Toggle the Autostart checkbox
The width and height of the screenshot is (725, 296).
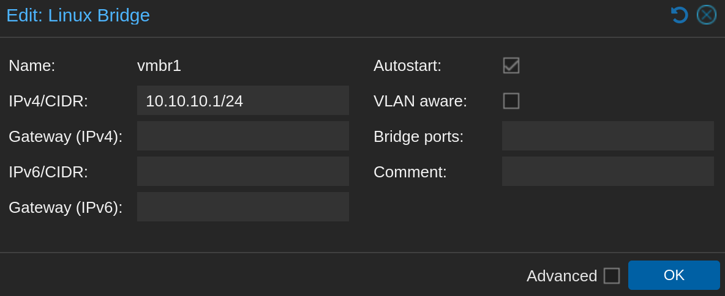coord(511,65)
